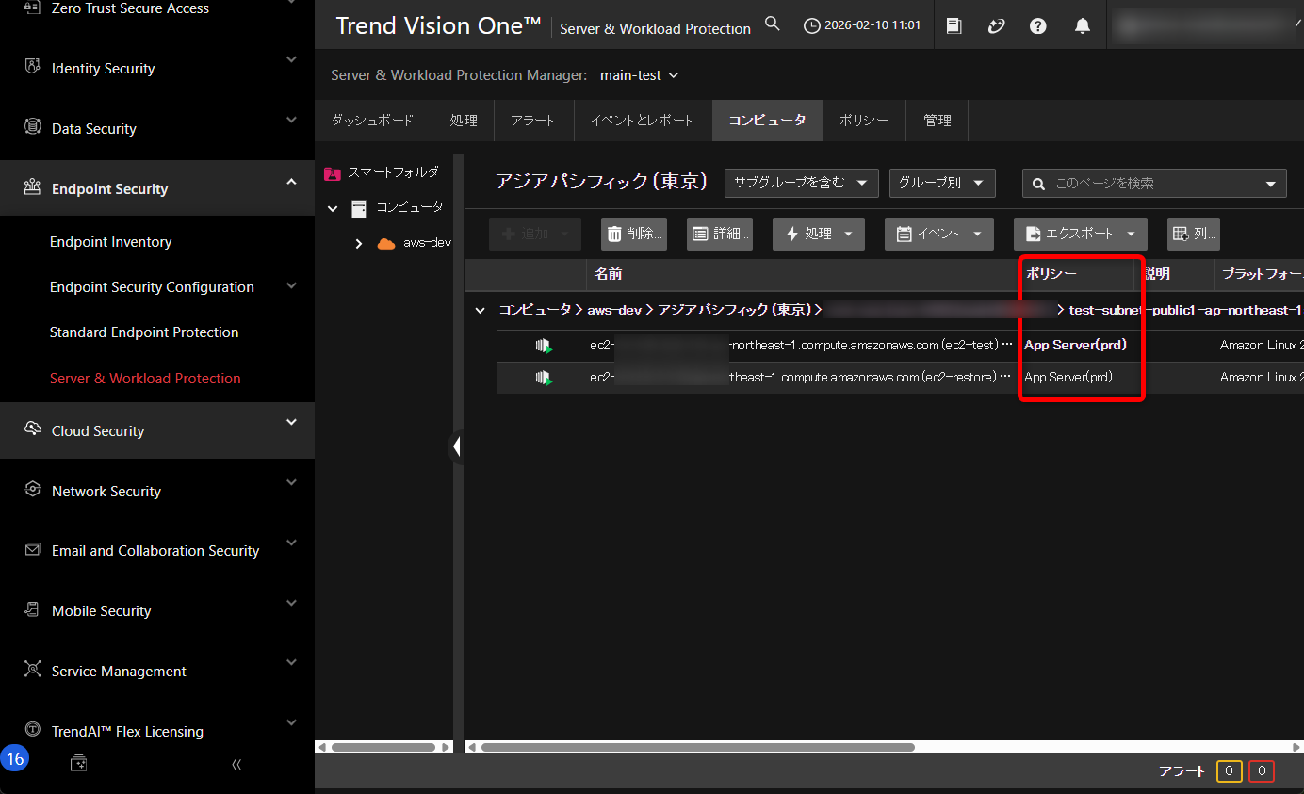The width and height of the screenshot is (1304, 794).
Task: Switch to the ポリシー tab
Action: (864, 121)
